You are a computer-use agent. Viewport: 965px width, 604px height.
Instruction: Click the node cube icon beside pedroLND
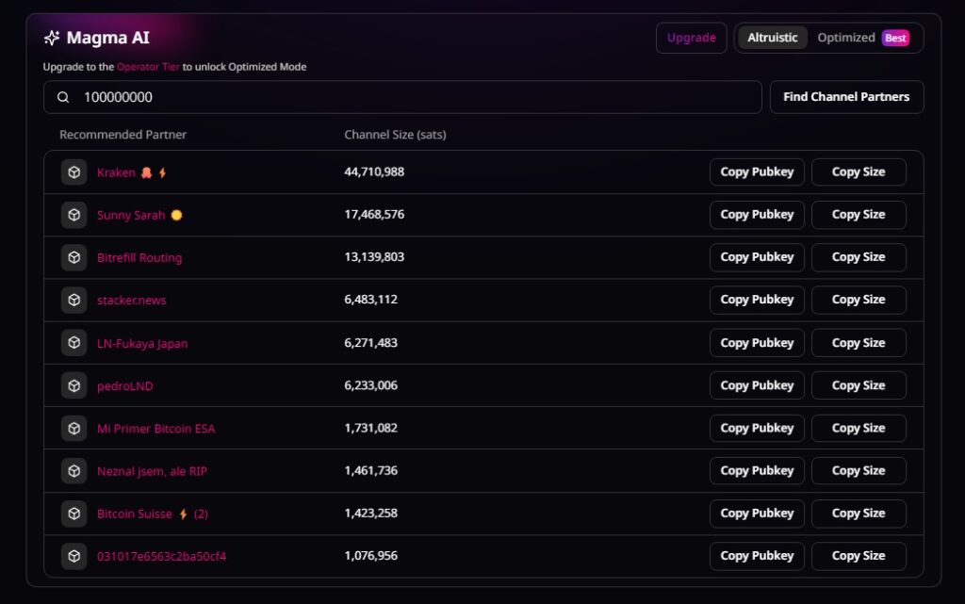(74, 385)
